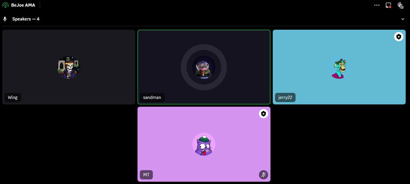Click the moderator badge on jerry22's tile

pyautogui.click(x=399, y=37)
